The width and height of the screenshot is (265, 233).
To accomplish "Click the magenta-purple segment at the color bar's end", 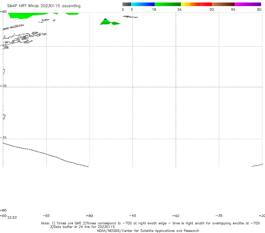I will click(x=248, y=4).
